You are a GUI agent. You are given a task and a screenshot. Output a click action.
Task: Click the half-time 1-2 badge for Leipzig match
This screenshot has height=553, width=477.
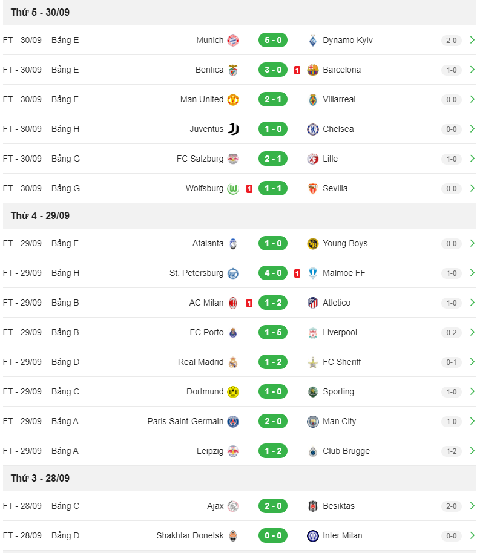pyautogui.click(x=451, y=451)
